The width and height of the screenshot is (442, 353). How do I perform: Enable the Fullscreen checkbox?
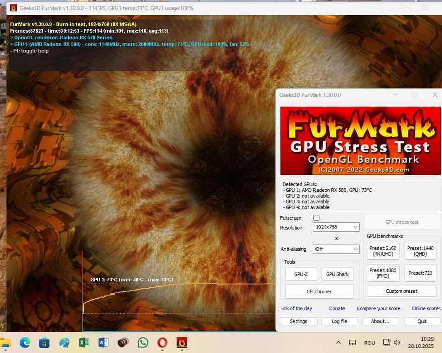point(317,218)
